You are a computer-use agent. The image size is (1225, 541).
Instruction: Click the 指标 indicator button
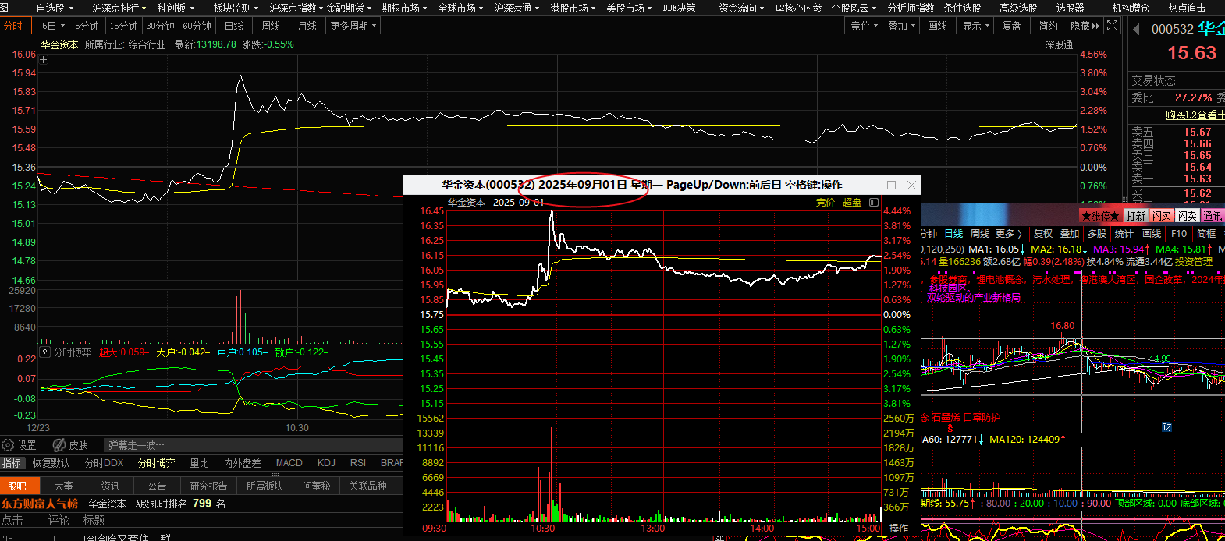(12, 463)
